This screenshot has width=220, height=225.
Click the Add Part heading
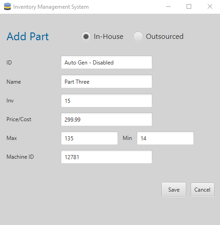(x=27, y=37)
